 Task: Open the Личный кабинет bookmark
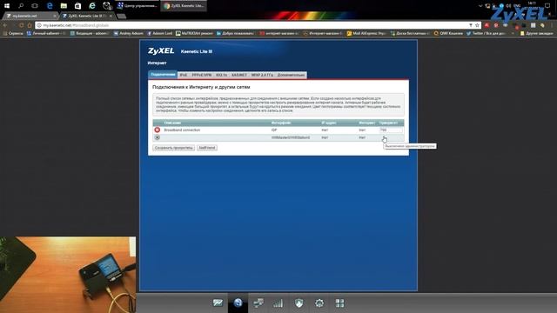pos(46,33)
